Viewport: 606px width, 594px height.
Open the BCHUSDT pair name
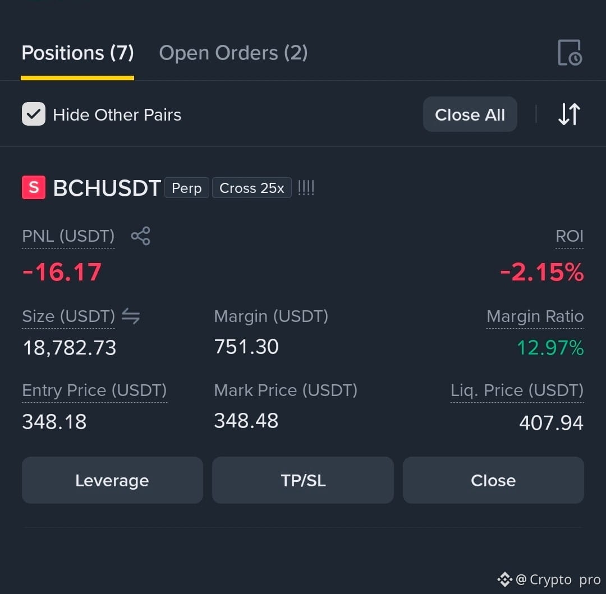pos(107,188)
